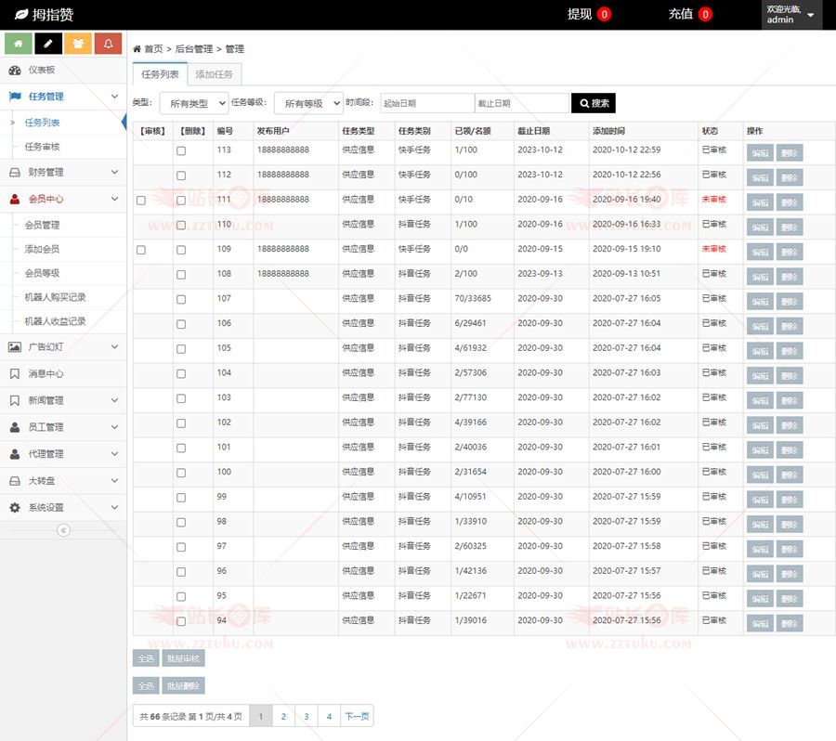
Task: Click the 起始日期 start date field
Action: pyautogui.click(x=426, y=103)
